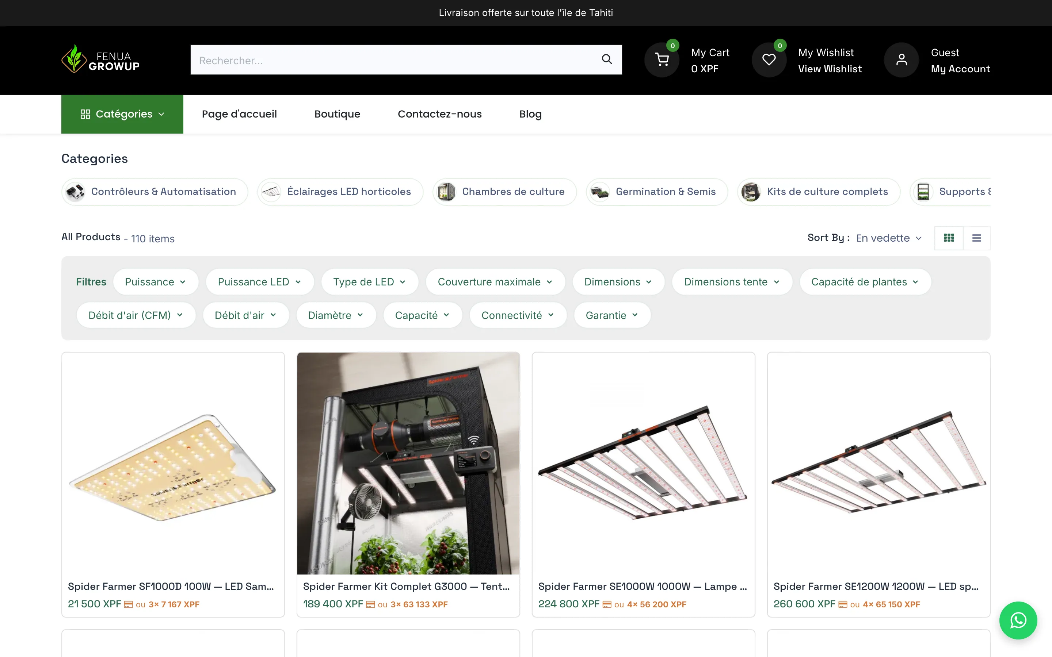
Task: Click View Wishlist link
Action: [x=830, y=69]
